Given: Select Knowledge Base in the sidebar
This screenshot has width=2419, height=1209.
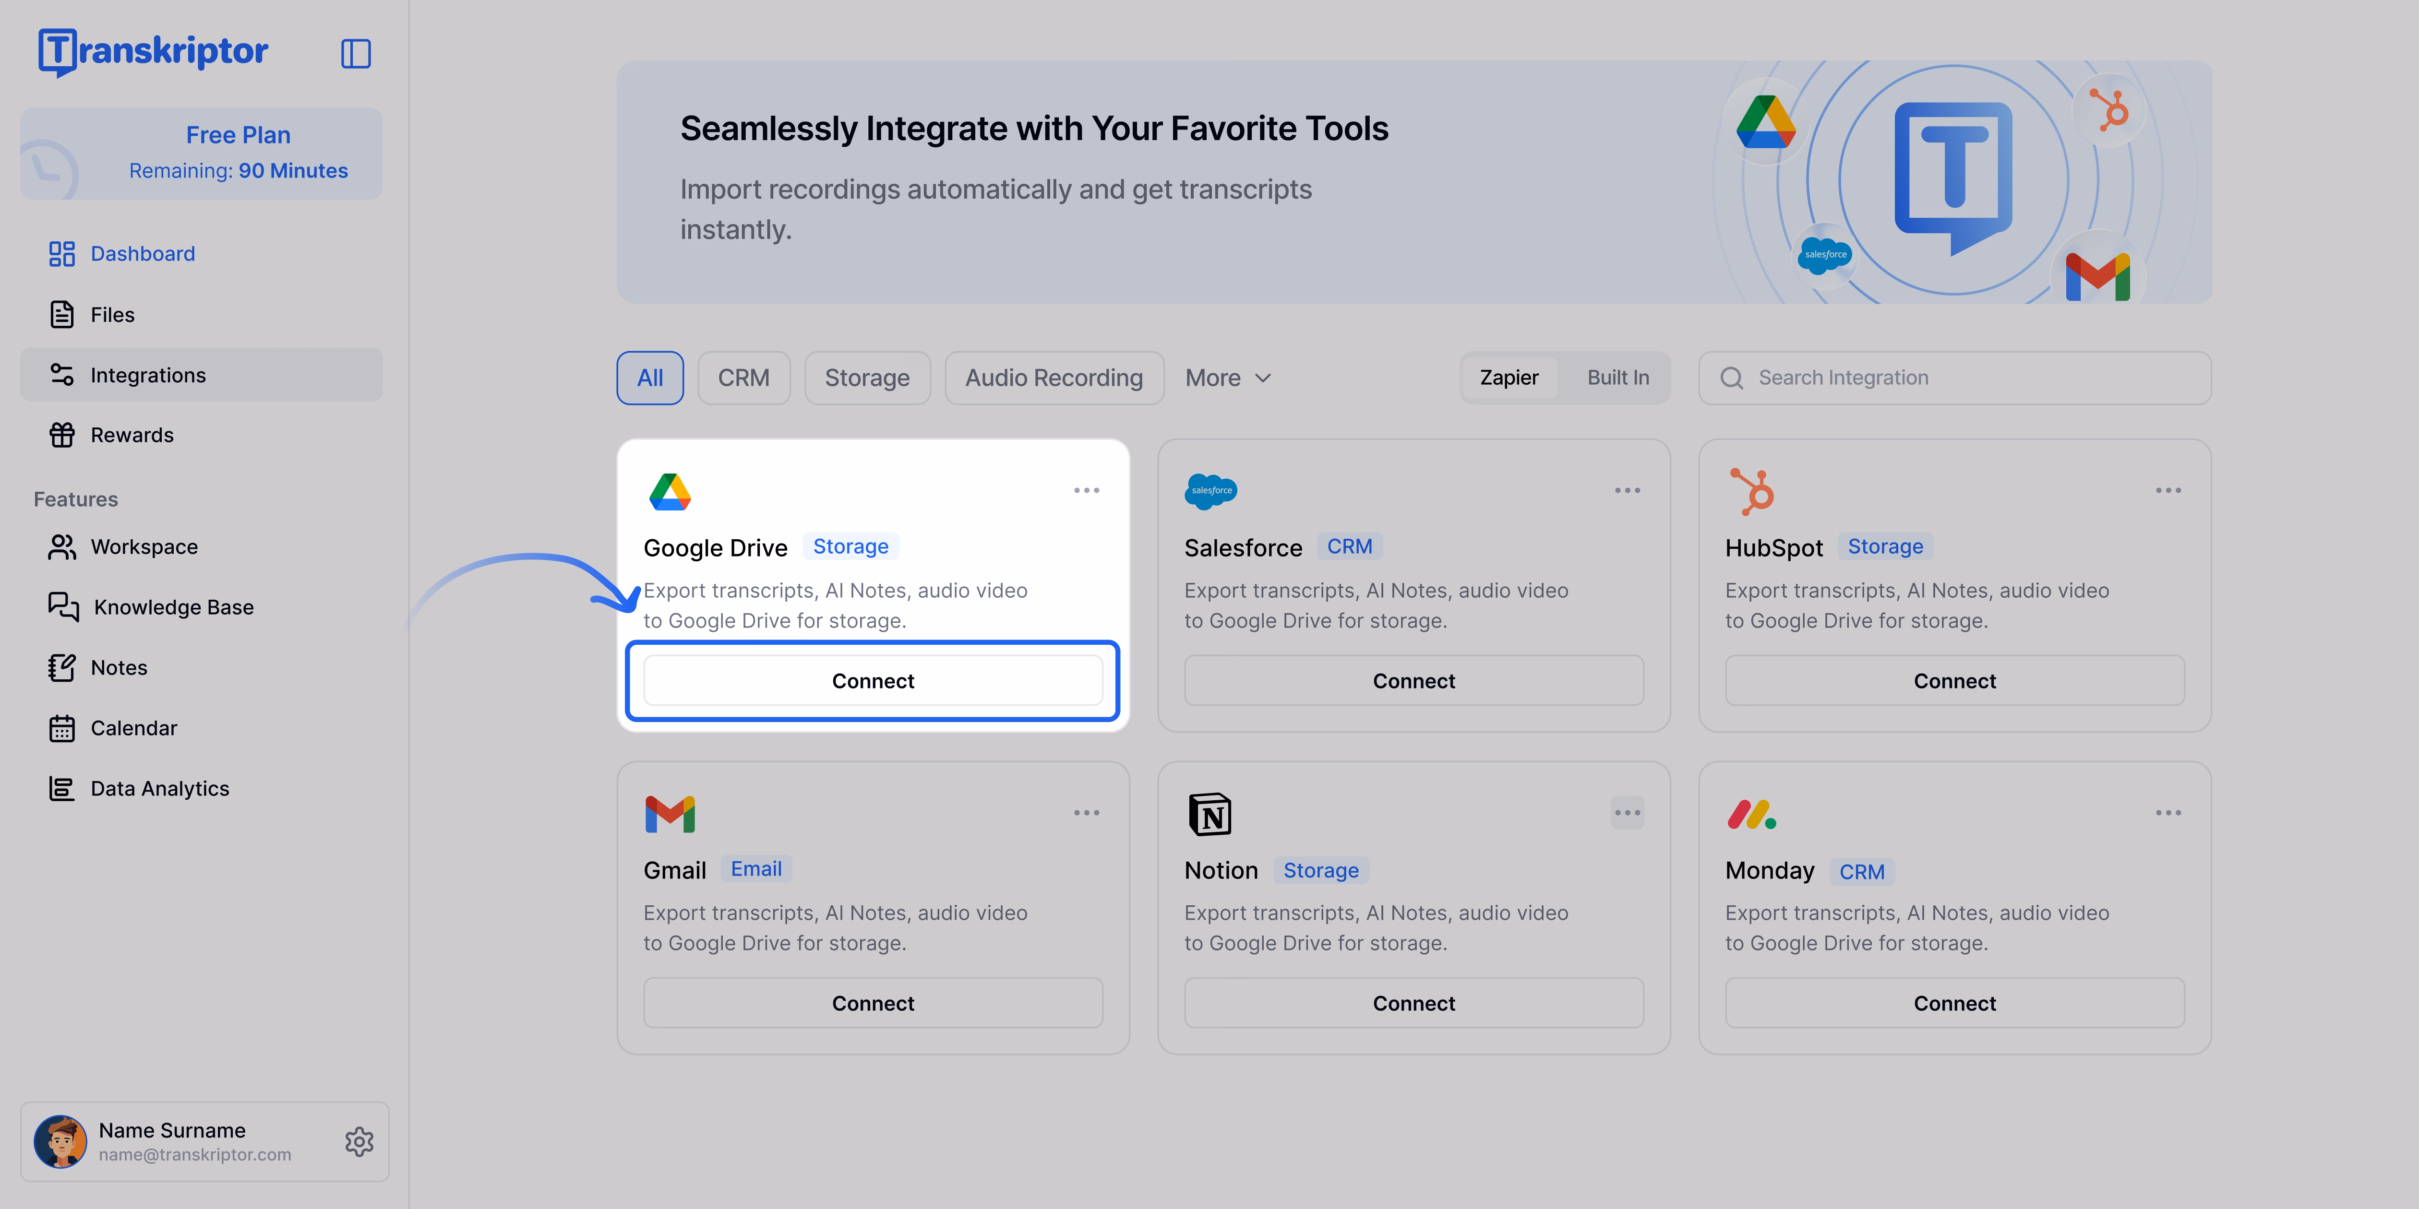Looking at the screenshot, I should (x=174, y=607).
